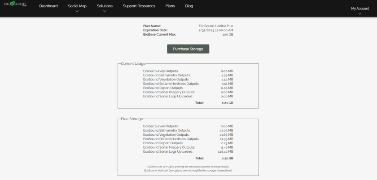The image size is (377, 180).
Task: Select the 148.42 MB sonar logs value
Action: tap(226, 152)
